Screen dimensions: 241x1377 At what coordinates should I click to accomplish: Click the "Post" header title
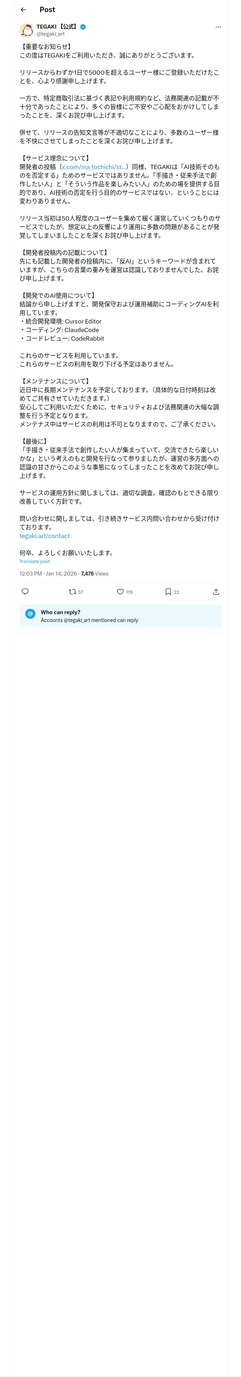click(x=47, y=10)
